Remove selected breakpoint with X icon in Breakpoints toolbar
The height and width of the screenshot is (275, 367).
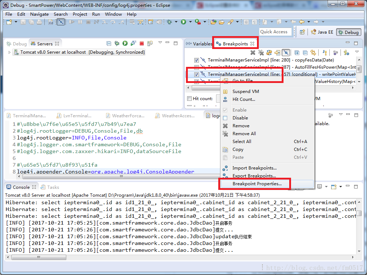coord(253,53)
